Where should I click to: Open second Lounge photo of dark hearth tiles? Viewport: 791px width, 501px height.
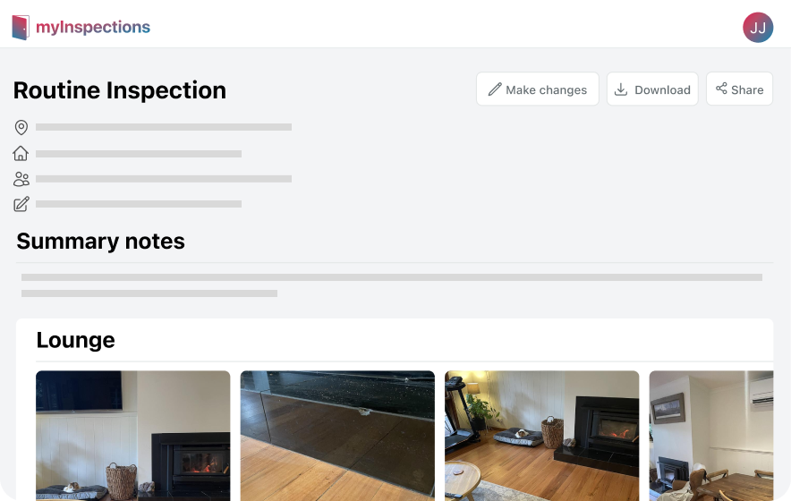[x=337, y=436]
